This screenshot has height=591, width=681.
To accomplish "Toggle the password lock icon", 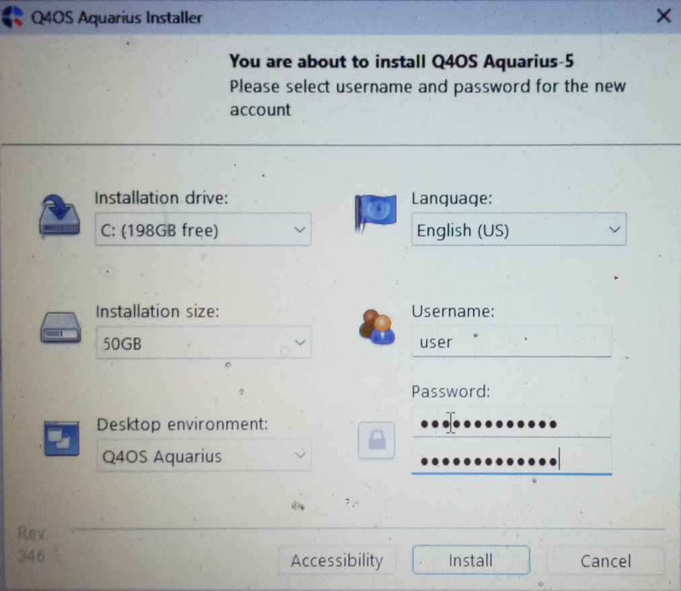I will pyautogui.click(x=376, y=440).
